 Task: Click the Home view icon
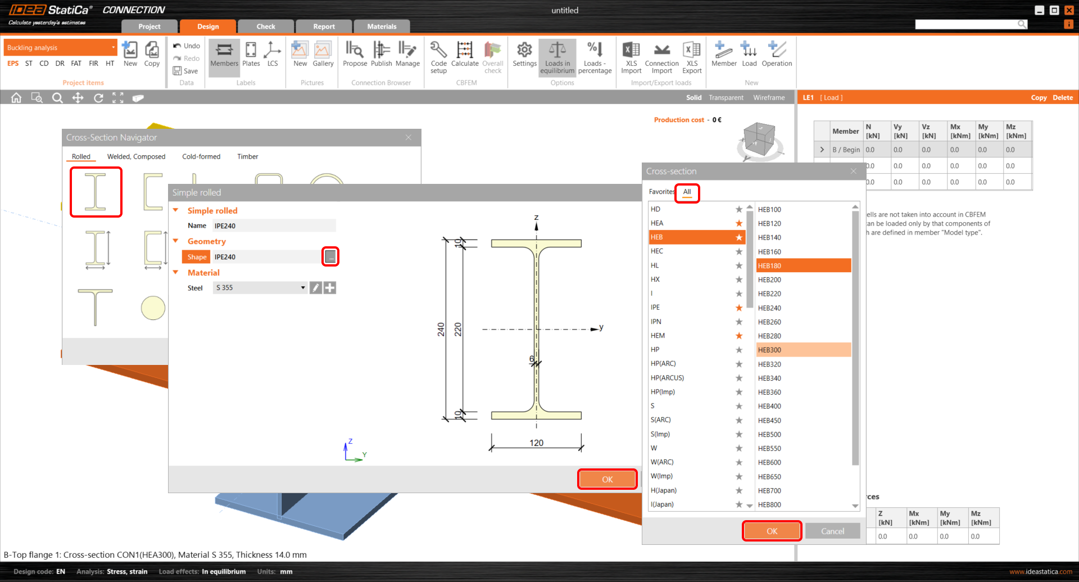(16, 98)
